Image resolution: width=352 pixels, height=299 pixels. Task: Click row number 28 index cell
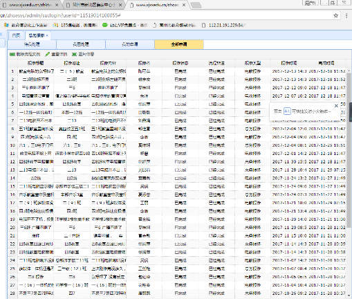12,293
